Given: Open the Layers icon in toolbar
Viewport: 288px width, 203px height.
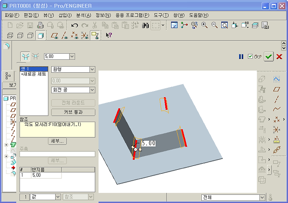Looking at the screenshot, I should (255, 25).
